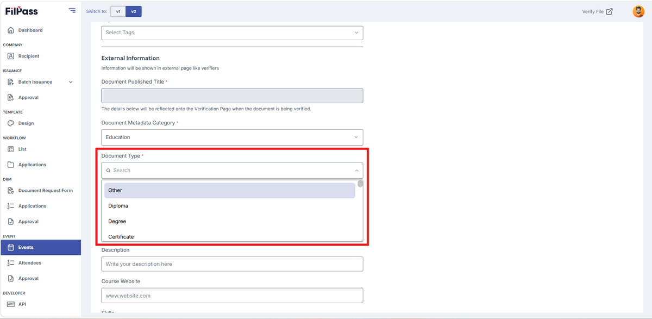Screen dimensions: 652x319
Task: Open the Select Tags dropdown
Action: tap(232, 33)
